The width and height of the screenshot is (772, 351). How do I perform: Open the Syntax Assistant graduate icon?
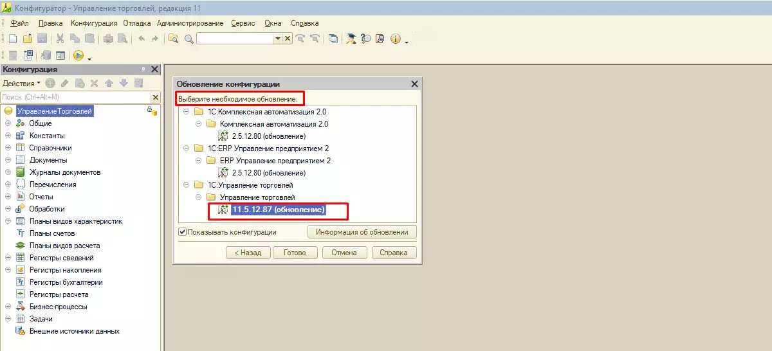[351, 39]
